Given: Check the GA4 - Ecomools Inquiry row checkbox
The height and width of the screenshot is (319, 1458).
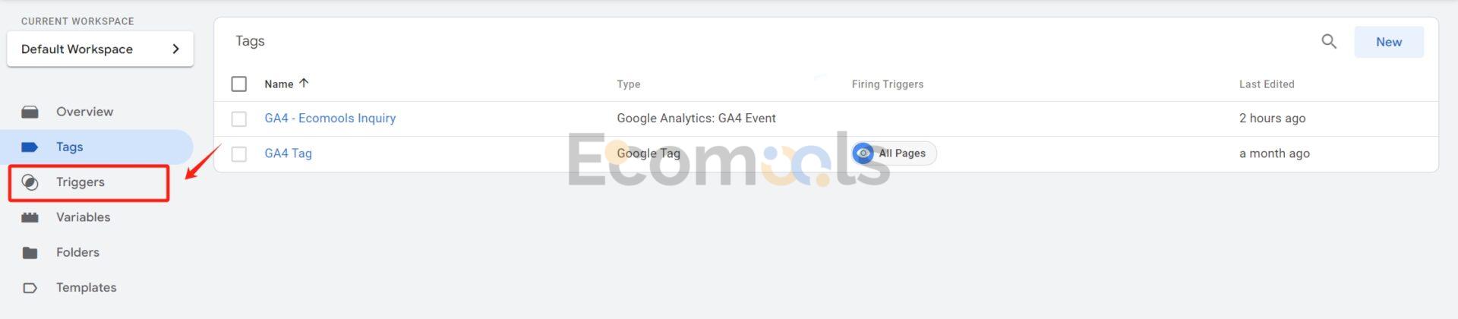Looking at the screenshot, I should click(239, 118).
